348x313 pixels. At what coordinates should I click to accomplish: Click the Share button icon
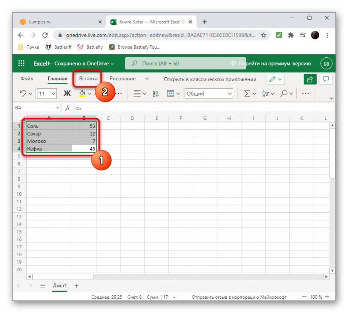310,79
